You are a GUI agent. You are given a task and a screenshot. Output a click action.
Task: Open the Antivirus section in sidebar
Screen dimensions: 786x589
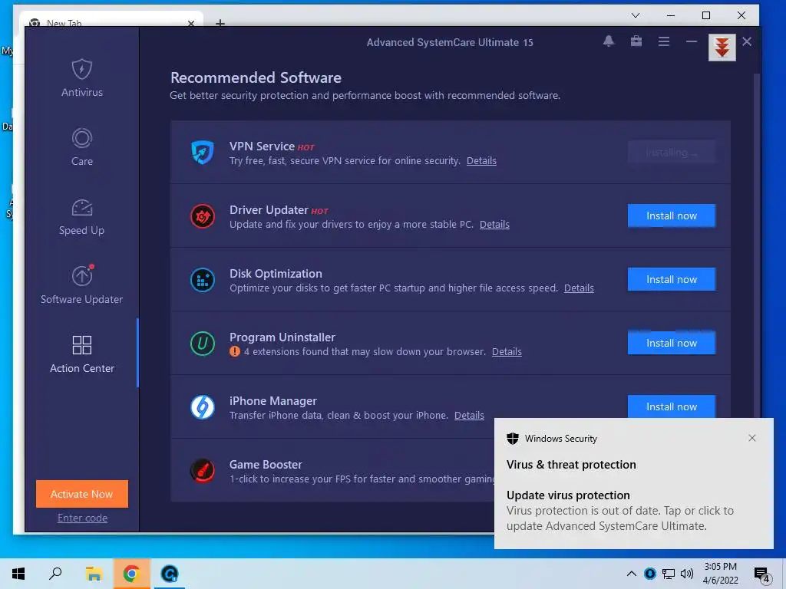[x=81, y=78]
